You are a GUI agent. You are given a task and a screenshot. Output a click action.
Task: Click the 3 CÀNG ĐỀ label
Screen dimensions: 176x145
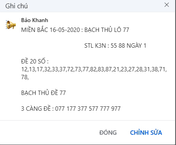tap(36, 108)
